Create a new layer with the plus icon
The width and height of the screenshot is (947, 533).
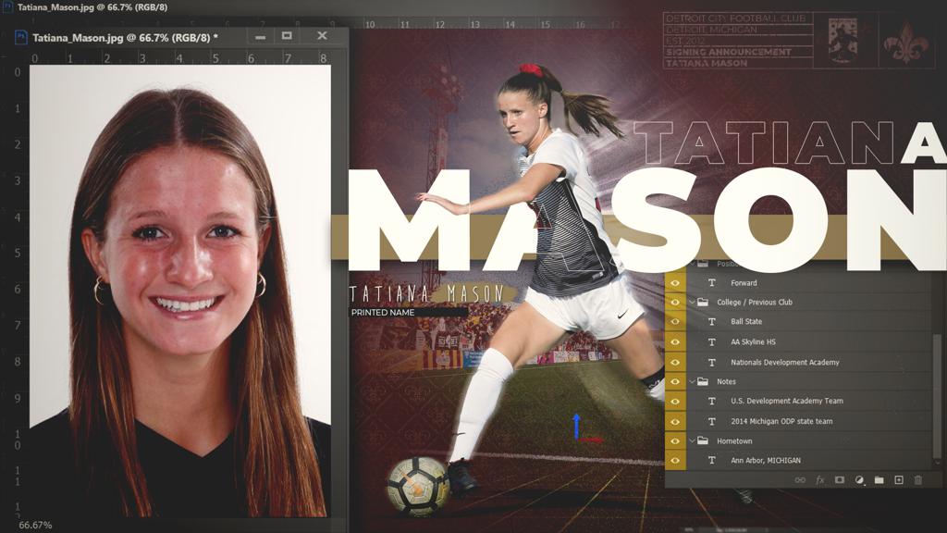(899, 480)
